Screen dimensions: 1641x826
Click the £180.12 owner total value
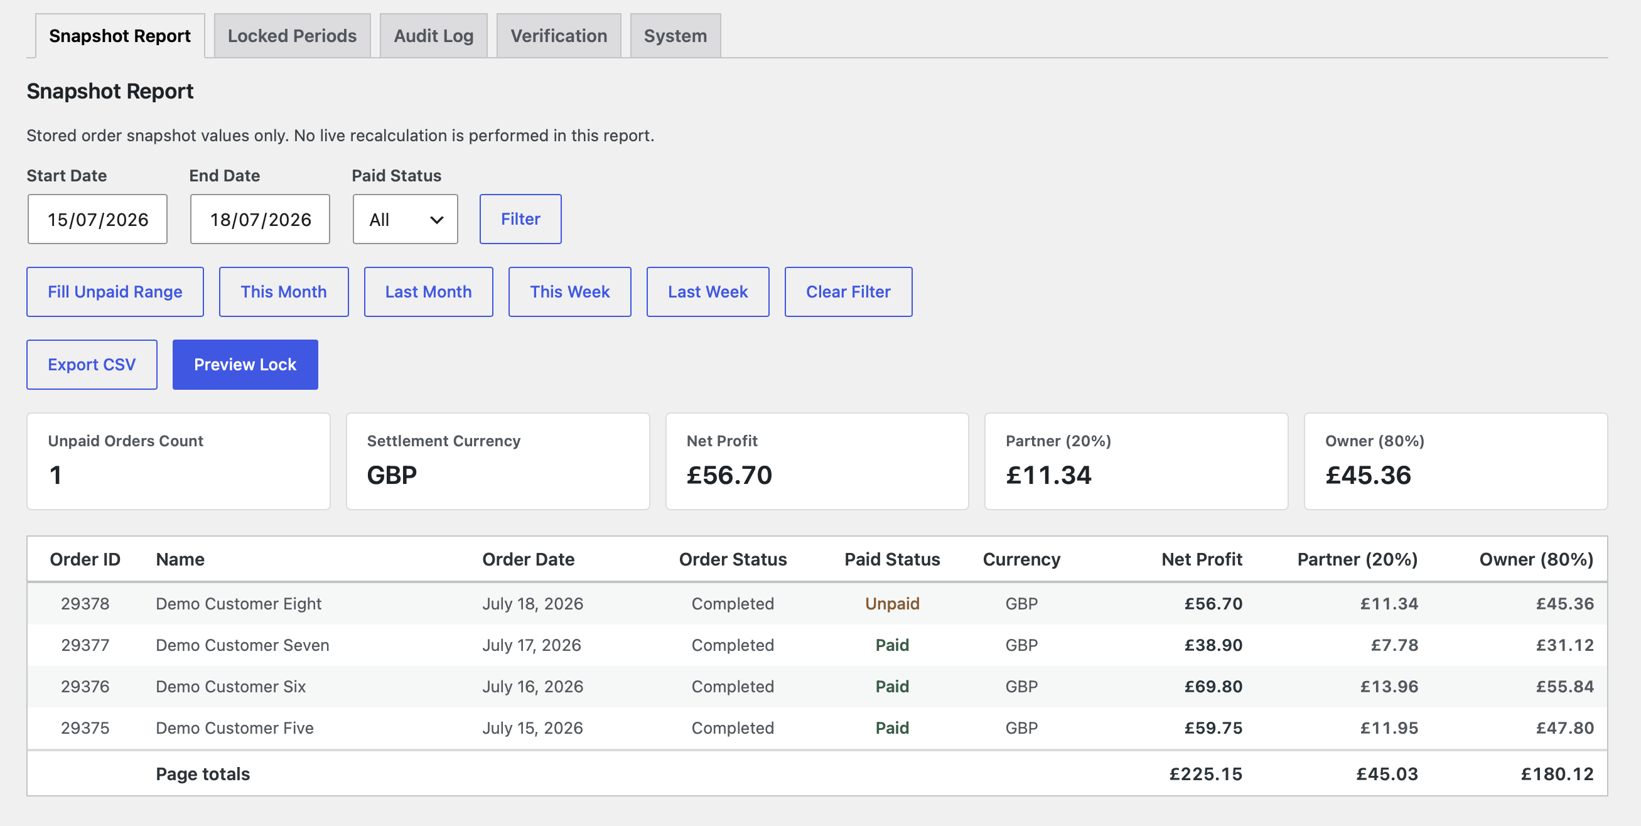point(1557,773)
